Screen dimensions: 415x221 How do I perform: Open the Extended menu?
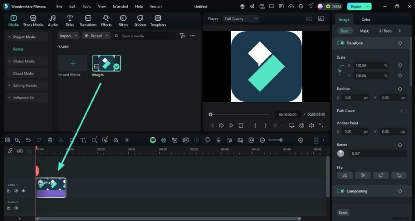(120, 6)
